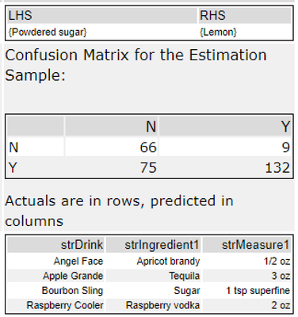The width and height of the screenshot is (298, 317).
Task: Select the cell with value 66
Action: (112, 147)
